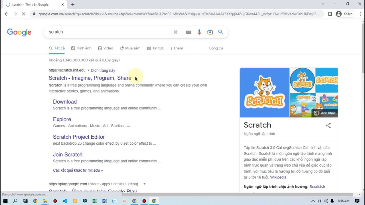Expand the dropdown arrow next to scratch.mit.edu
365x205 pixels.
tap(88, 70)
